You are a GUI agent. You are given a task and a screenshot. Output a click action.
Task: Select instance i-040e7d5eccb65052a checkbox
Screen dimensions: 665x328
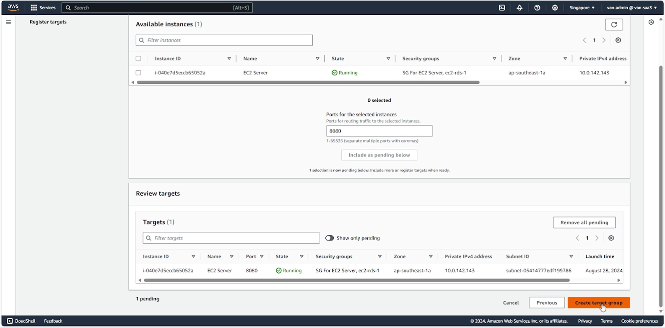coord(138,72)
